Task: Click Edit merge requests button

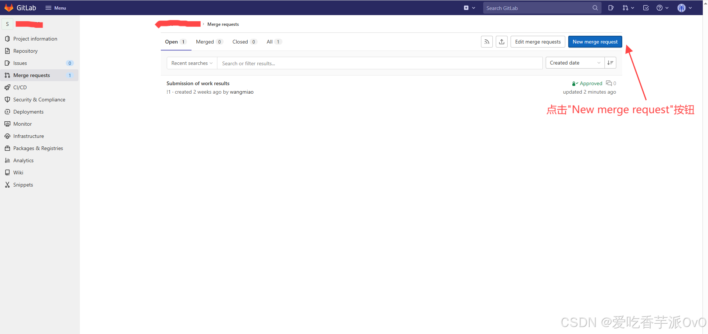Action: (538, 42)
